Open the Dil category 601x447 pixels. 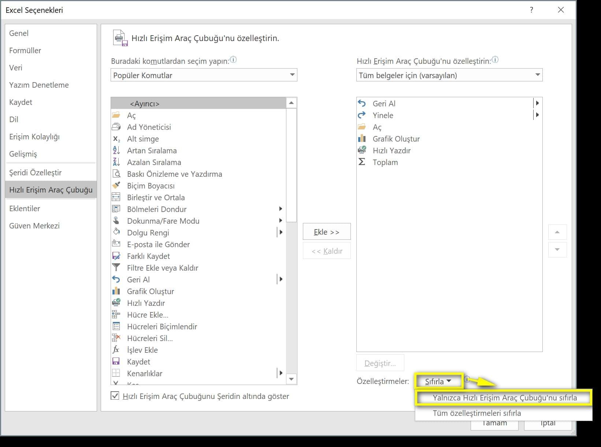tap(51, 119)
